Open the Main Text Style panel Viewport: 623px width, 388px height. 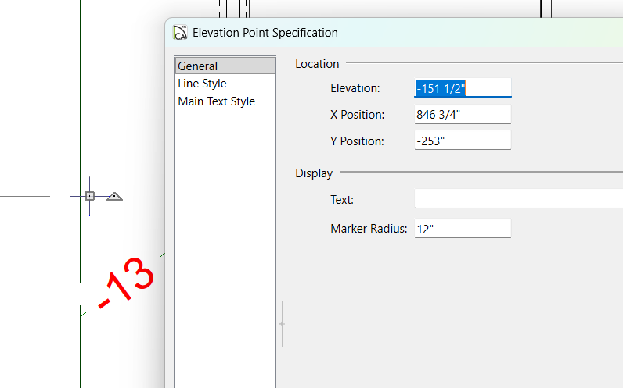click(x=216, y=101)
